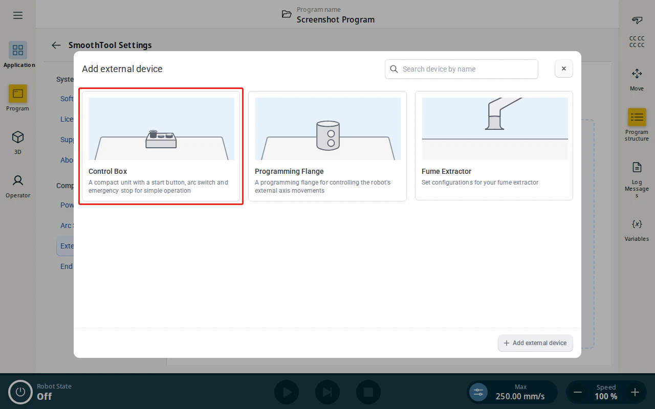
Task: Open the Move panel icon
Action: pos(637,74)
